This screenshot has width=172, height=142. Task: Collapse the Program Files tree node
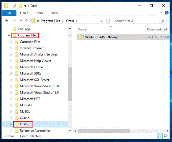point(9,35)
